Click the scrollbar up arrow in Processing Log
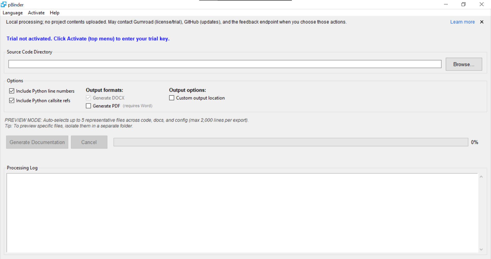The height and width of the screenshot is (259, 491). [481, 176]
